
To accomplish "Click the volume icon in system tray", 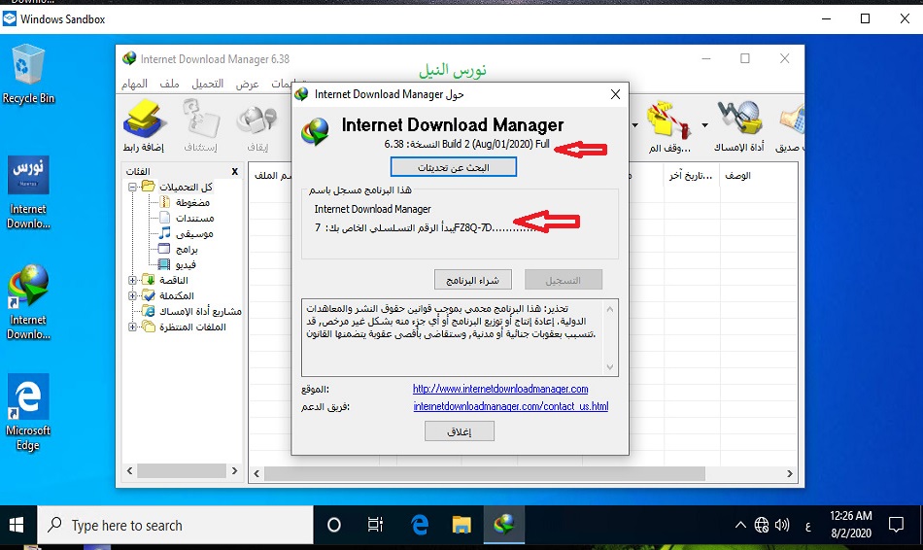I will tap(782, 525).
